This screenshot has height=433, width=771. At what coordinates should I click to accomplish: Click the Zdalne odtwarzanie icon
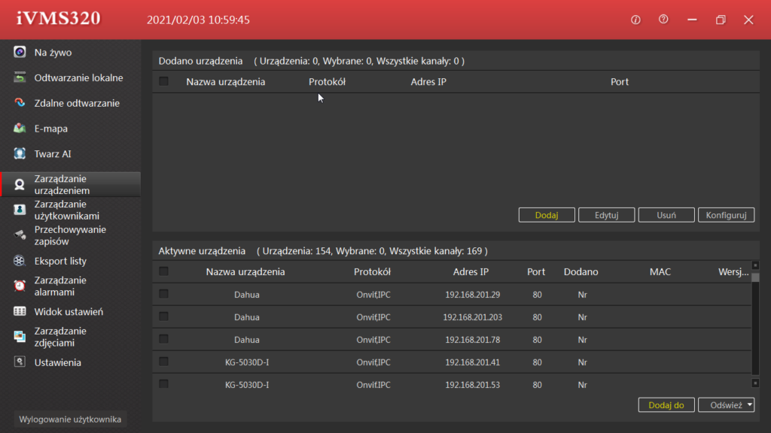[x=20, y=103]
